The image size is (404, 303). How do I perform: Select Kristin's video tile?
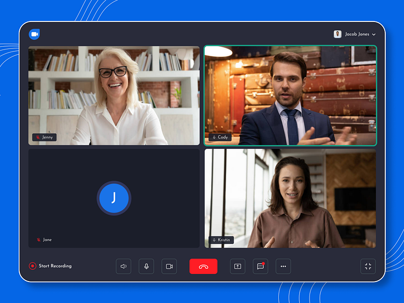290,198
